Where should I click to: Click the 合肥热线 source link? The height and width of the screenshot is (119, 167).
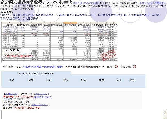(77, 3)
